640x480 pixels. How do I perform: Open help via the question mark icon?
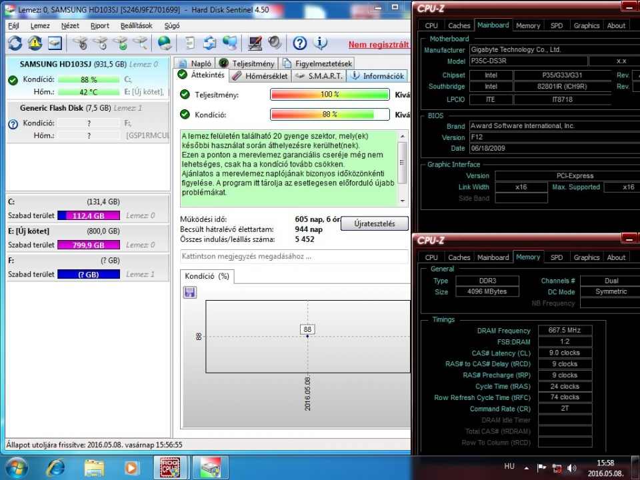(299, 43)
